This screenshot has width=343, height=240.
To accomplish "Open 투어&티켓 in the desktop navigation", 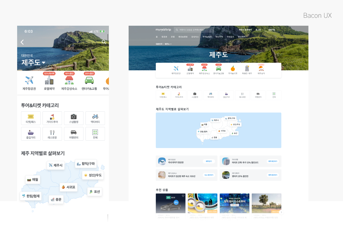I will point(207,37).
